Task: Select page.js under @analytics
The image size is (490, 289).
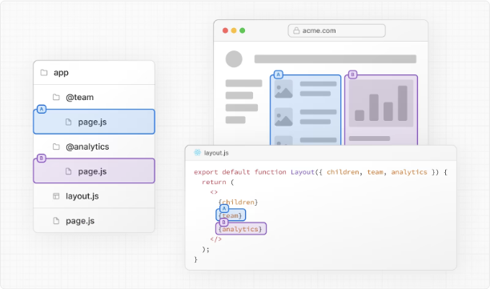Action: pyautogui.click(x=94, y=171)
